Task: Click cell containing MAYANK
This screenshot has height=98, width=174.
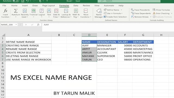Action: click(x=89, y=56)
